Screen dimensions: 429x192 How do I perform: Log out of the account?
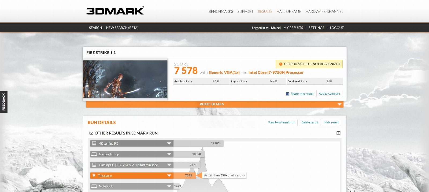click(337, 28)
